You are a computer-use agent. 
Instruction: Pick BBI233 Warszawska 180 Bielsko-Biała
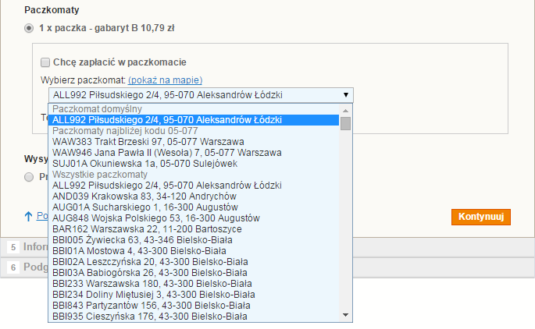(194, 283)
